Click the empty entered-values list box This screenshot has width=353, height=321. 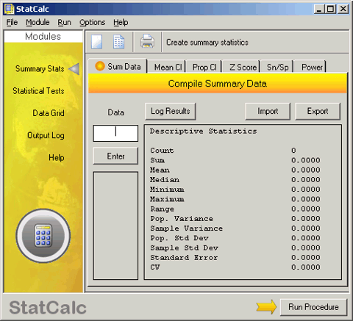click(x=115, y=226)
